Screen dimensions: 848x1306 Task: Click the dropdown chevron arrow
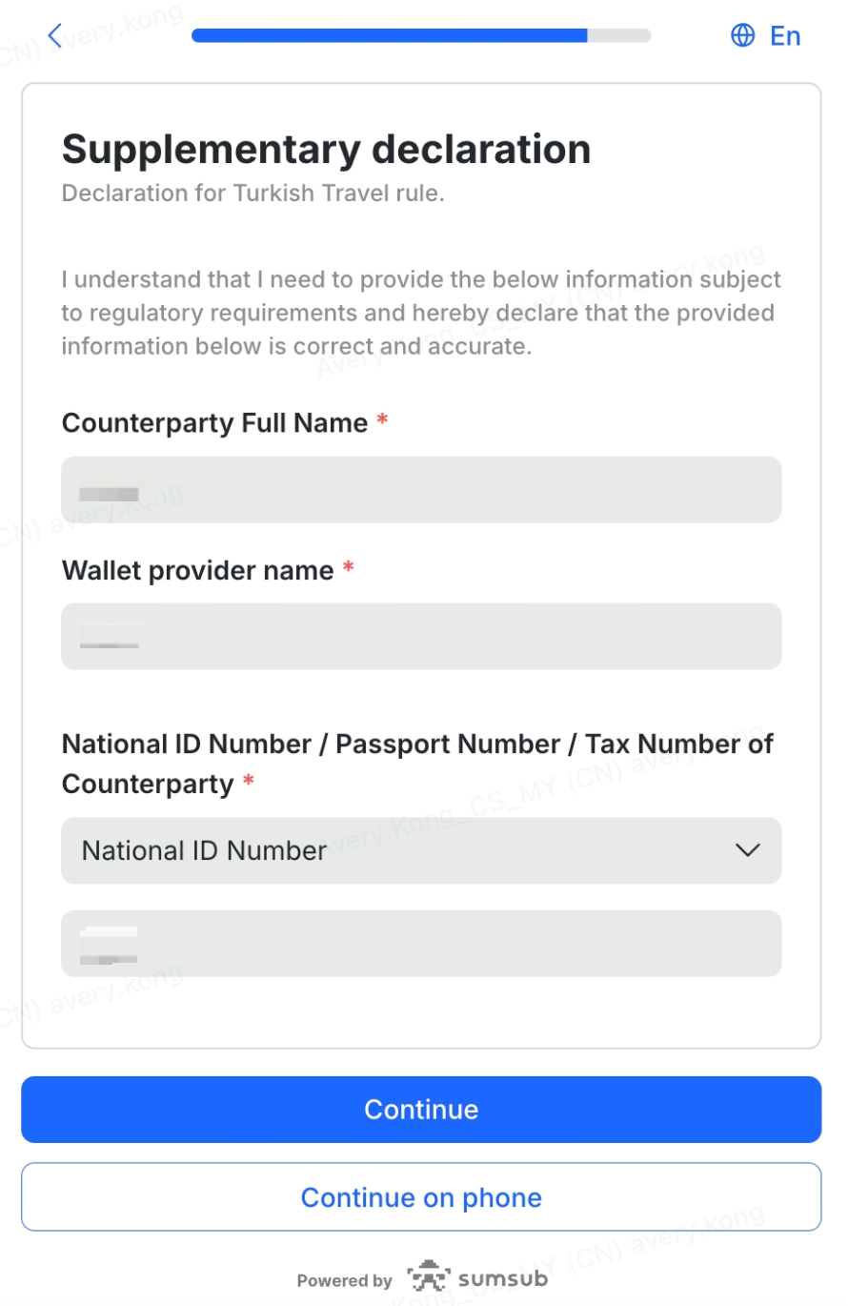748,850
